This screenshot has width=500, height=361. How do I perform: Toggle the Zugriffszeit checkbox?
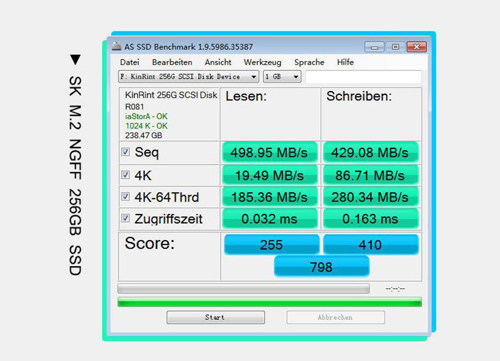[x=126, y=218]
